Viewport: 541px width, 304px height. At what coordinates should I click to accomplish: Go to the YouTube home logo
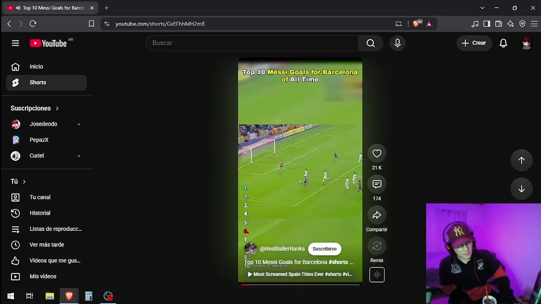point(48,43)
